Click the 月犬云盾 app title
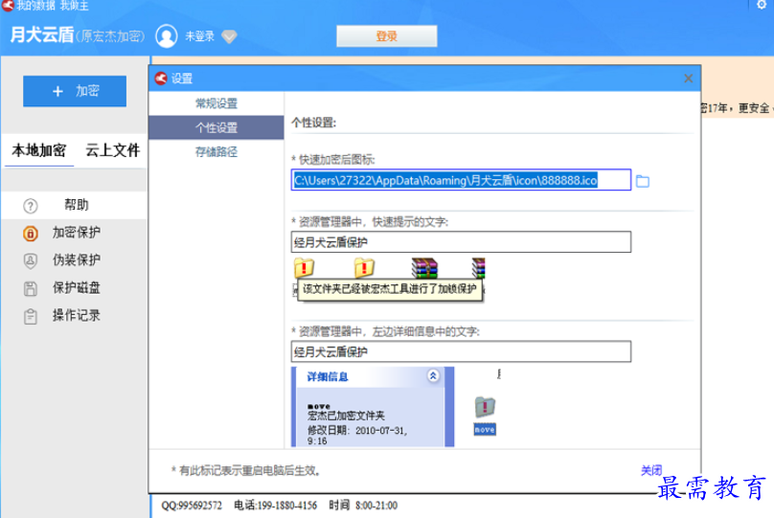This screenshot has width=774, height=518. 42,35
